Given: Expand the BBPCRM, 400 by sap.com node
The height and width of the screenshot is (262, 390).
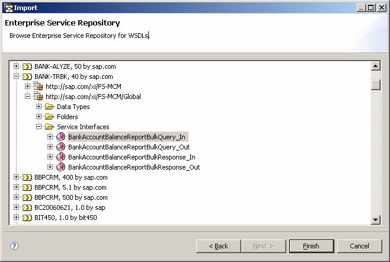Looking at the screenshot, I should 17,177.
